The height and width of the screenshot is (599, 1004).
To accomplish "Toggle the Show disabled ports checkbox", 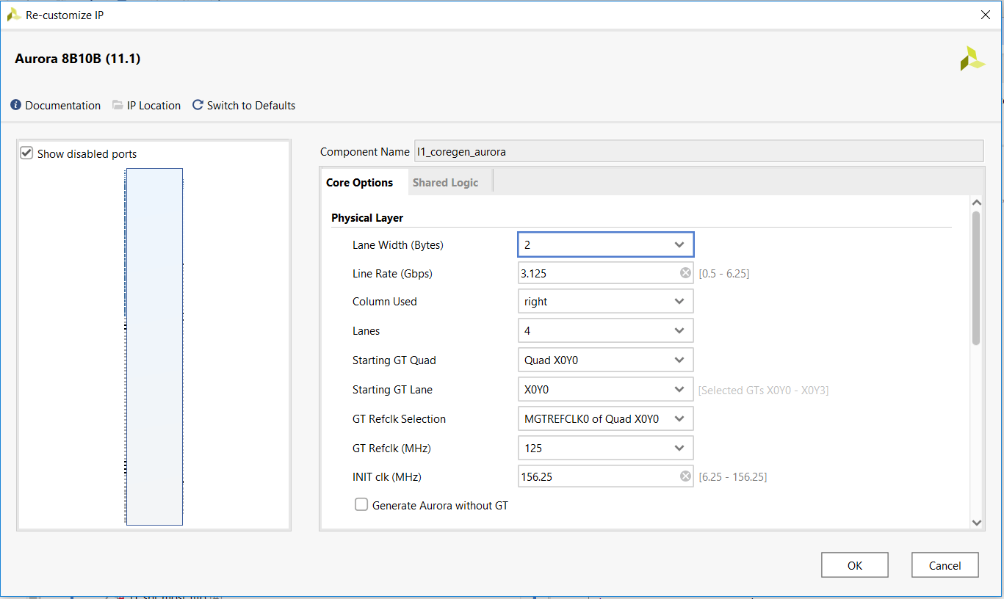I will [x=26, y=153].
